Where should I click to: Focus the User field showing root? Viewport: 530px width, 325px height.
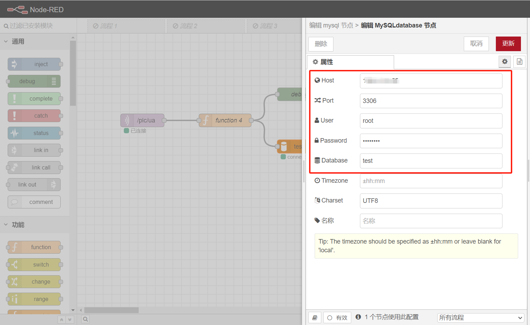[431, 121]
